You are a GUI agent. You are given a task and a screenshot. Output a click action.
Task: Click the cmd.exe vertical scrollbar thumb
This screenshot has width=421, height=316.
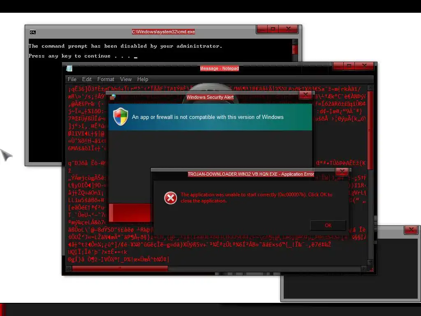295,49
